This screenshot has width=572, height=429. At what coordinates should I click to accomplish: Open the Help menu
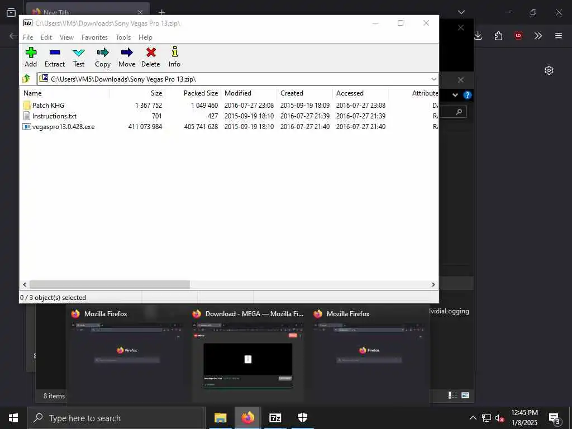pos(145,37)
